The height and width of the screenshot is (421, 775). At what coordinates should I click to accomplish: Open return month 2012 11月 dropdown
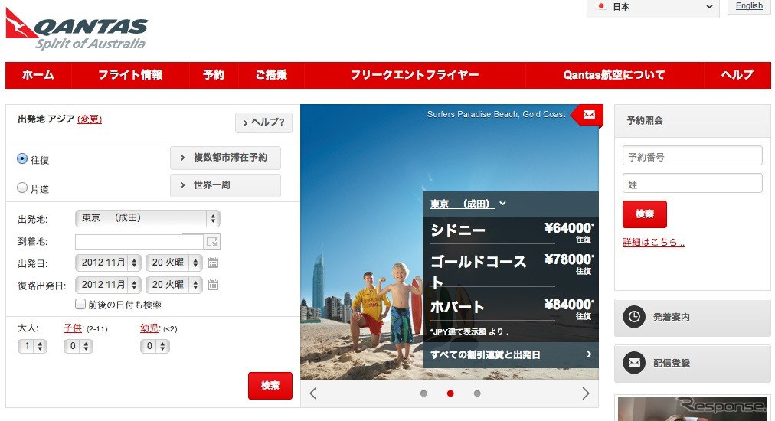108,285
